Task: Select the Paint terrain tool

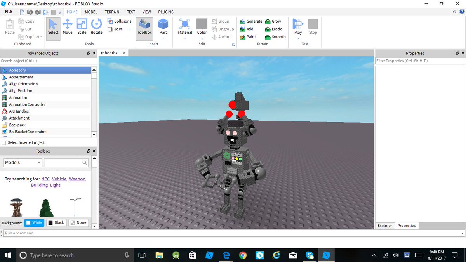Action: click(248, 37)
